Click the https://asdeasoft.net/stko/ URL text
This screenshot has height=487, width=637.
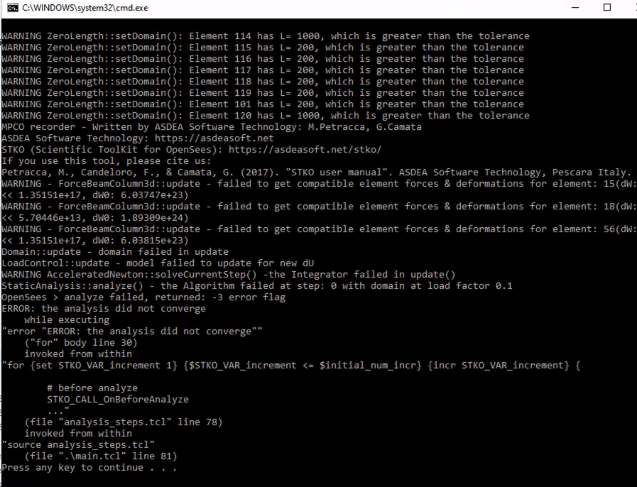click(305, 150)
